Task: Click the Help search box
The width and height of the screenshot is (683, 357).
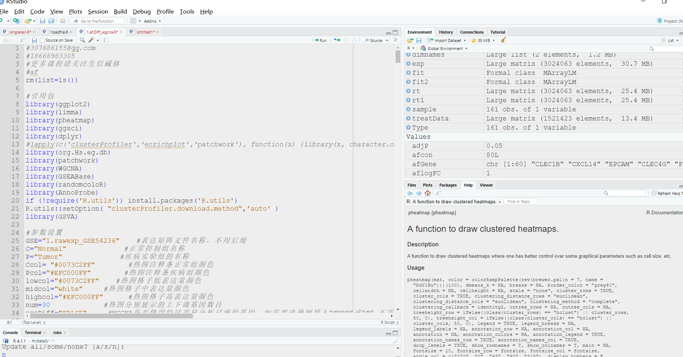Action: tap(624, 193)
